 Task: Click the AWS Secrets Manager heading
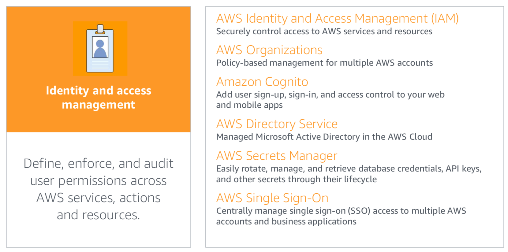277,156
